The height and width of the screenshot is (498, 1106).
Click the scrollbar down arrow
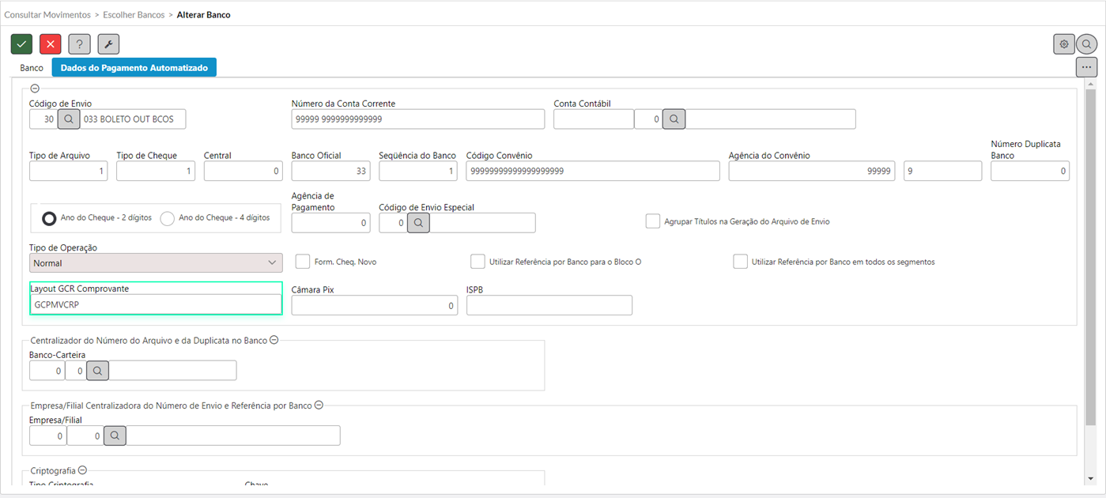tap(1091, 478)
